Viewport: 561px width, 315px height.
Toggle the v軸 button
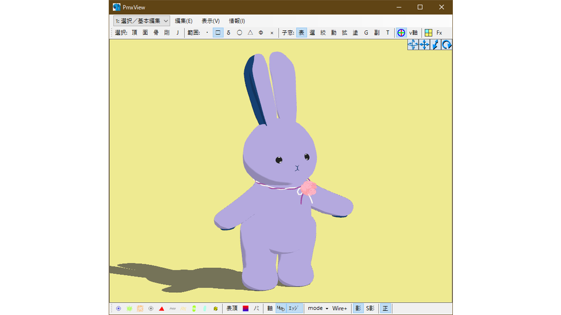point(413,33)
